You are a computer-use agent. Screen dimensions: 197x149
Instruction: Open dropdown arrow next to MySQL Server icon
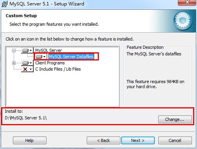[31, 50]
